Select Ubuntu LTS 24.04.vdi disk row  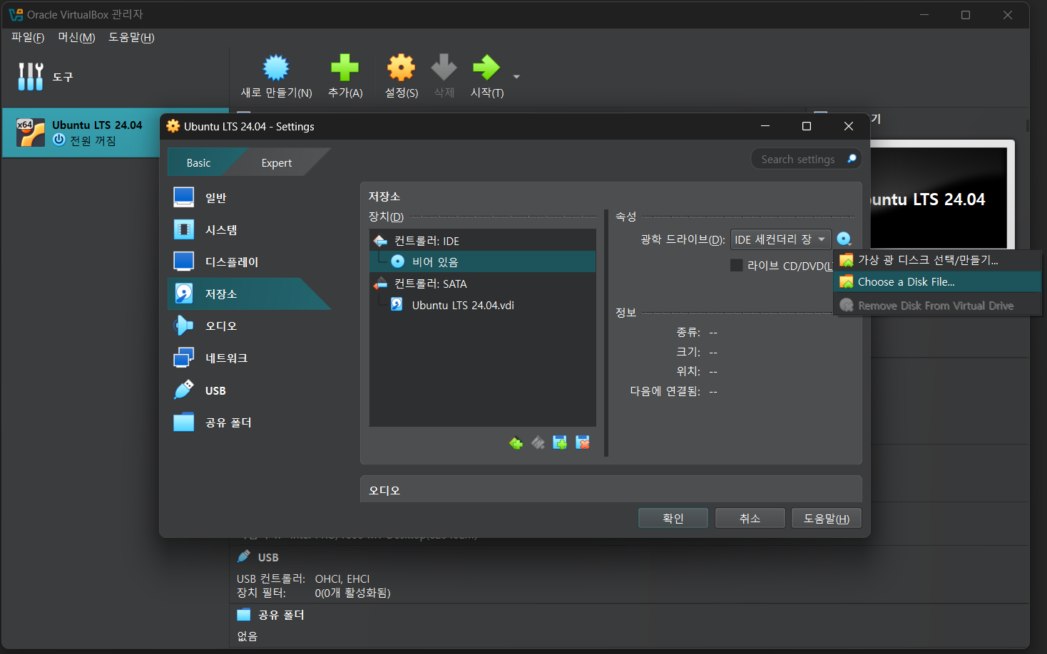[483, 305]
